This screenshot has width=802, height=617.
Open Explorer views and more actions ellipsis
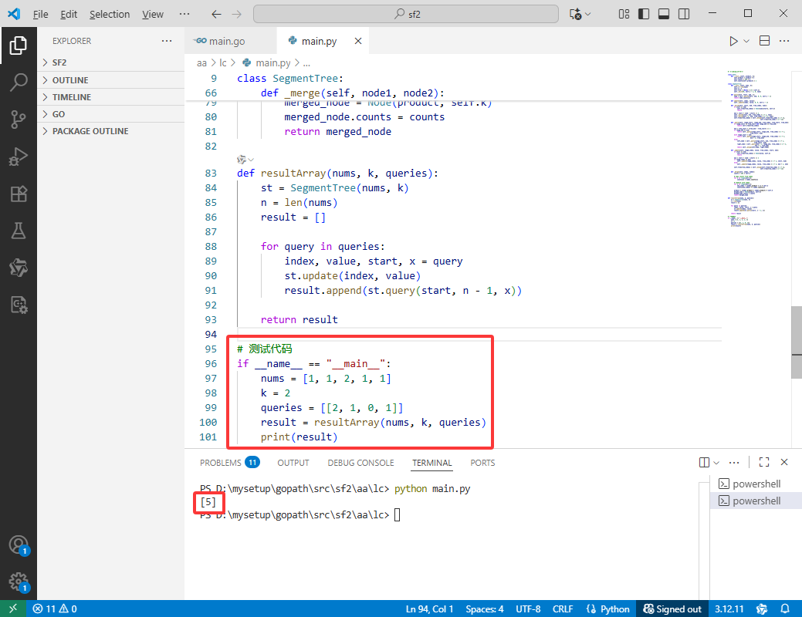click(x=167, y=41)
